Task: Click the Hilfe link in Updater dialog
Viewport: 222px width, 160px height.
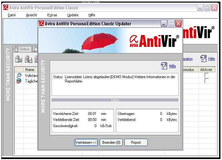Action: point(173,66)
